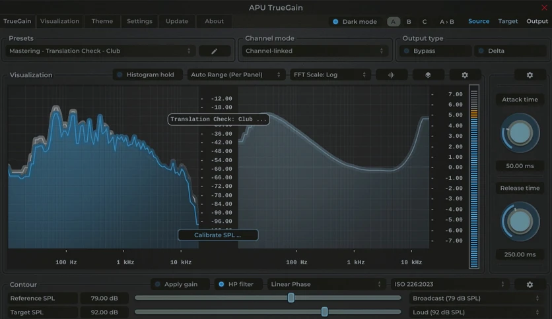This screenshot has height=319, width=552.
Task: Open gear above Attack time
Action: click(x=530, y=75)
